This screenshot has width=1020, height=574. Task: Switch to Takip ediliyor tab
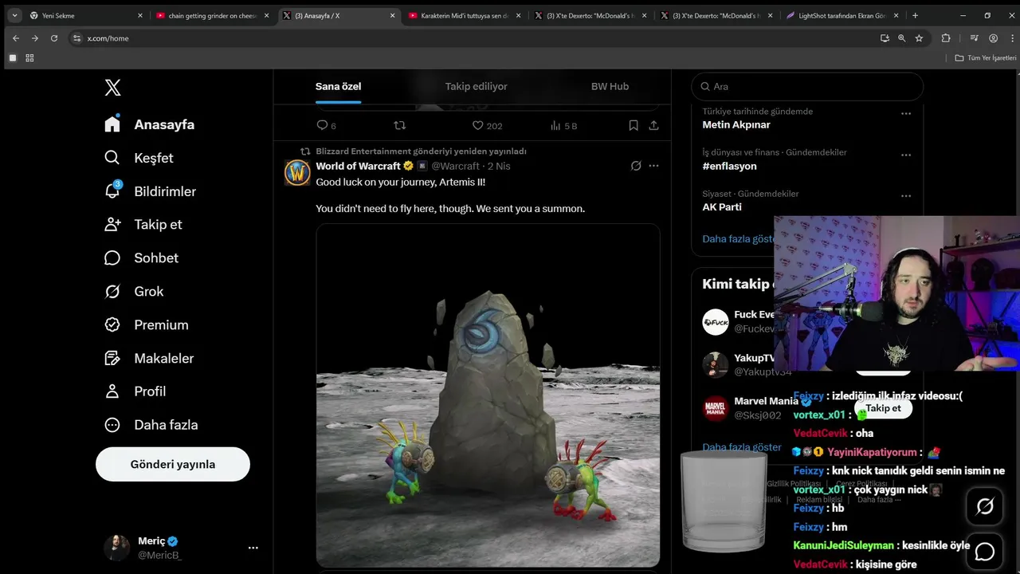[476, 86]
